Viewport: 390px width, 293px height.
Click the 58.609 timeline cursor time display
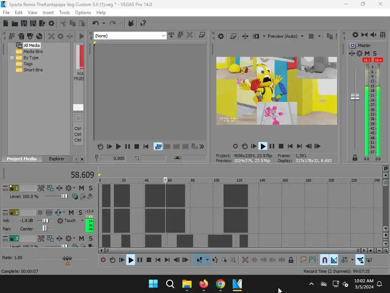(x=82, y=175)
